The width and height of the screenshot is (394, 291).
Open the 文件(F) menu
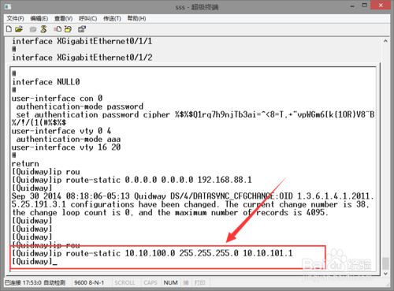[x=15, y=18]
